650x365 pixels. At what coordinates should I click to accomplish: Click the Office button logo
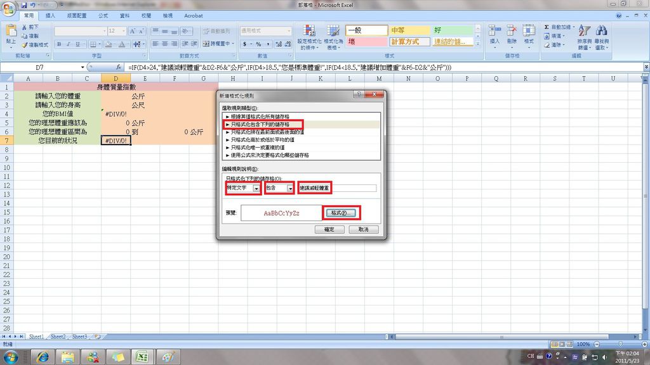(x=8, y=9)
